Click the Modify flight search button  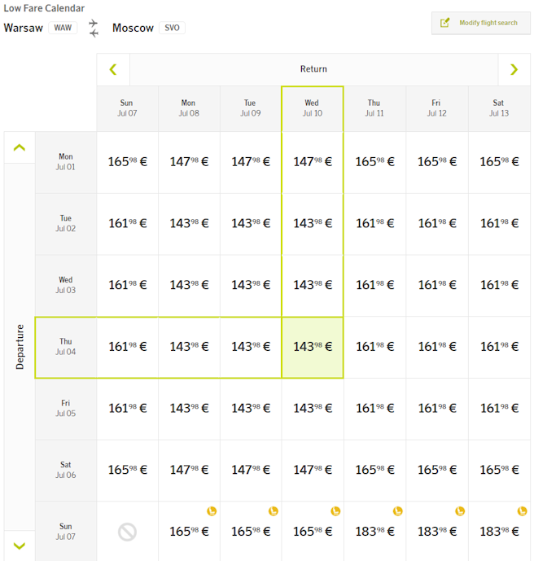click(x=481, y=23)
